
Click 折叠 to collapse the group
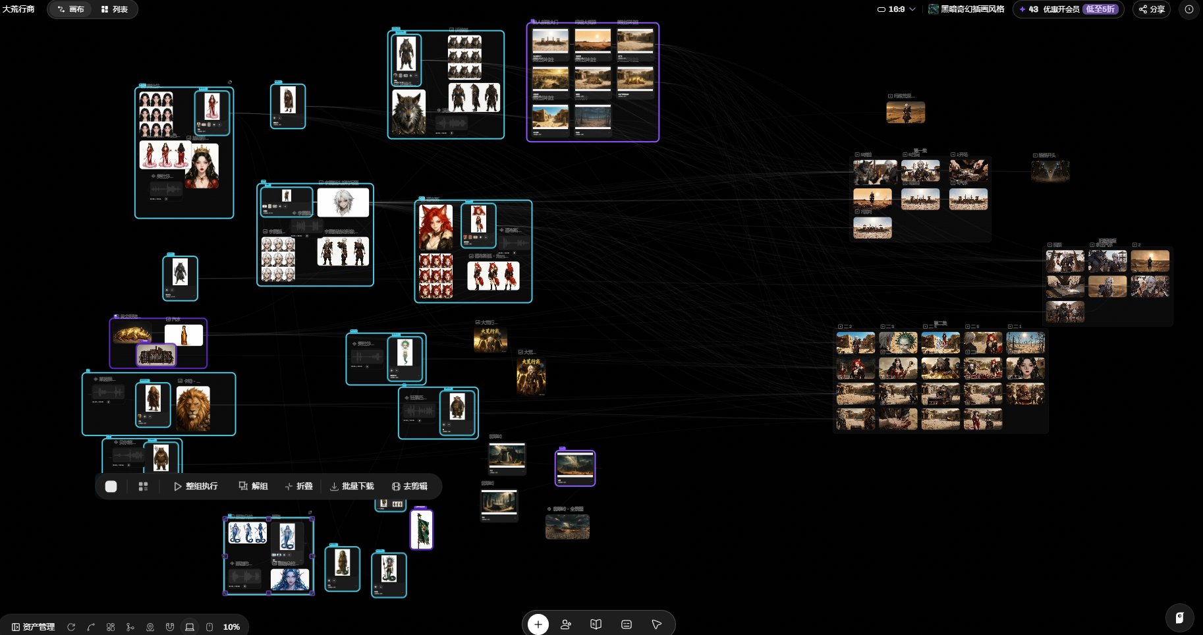point(298,486)
